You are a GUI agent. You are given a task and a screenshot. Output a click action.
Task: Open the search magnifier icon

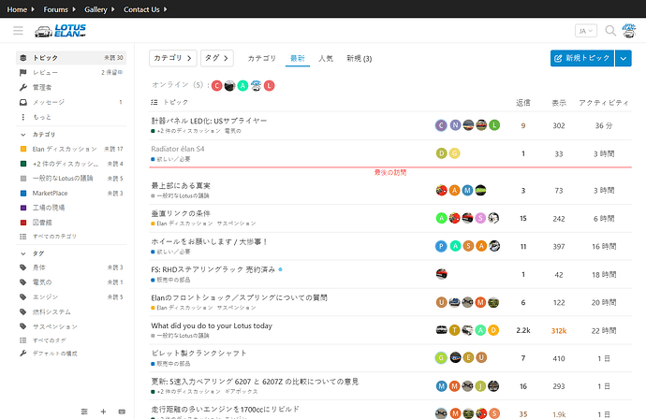610,31
